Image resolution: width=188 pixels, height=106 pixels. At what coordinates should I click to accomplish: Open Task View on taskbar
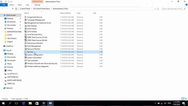click(16, 103)
